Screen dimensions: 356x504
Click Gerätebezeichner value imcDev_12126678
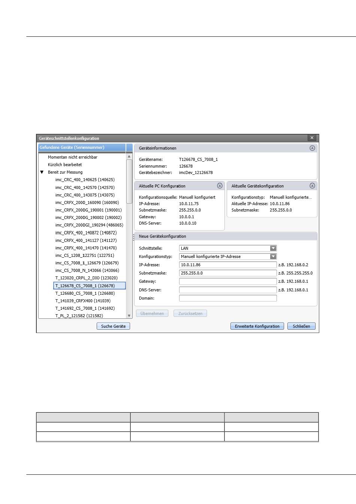[x=196, y=172]
